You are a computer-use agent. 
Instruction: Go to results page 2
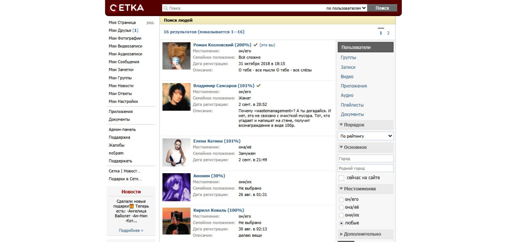pos(388,33)
